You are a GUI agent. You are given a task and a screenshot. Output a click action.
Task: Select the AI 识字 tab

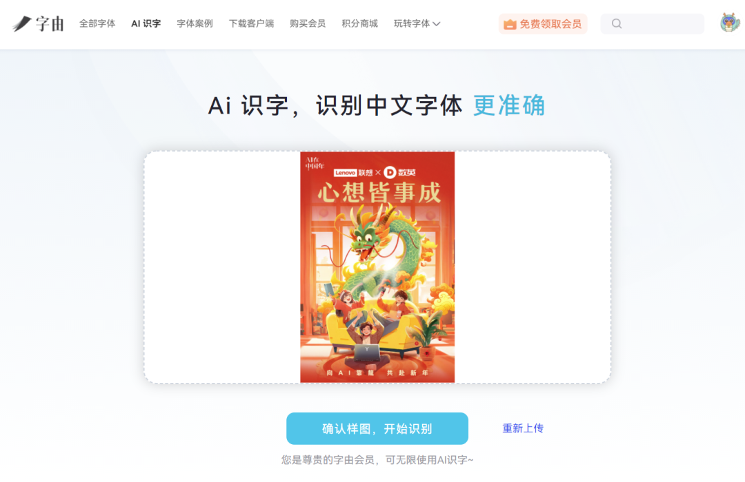point(146,23)
